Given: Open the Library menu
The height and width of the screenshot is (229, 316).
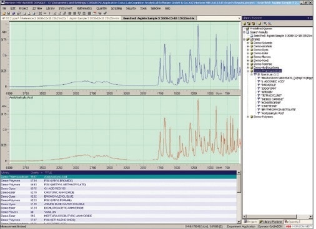Looking at the screenshot, I should tap(50, 9).
